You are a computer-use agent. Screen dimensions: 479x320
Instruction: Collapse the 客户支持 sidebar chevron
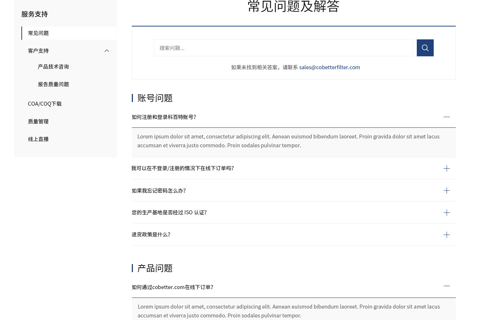[x=107, y=51]
